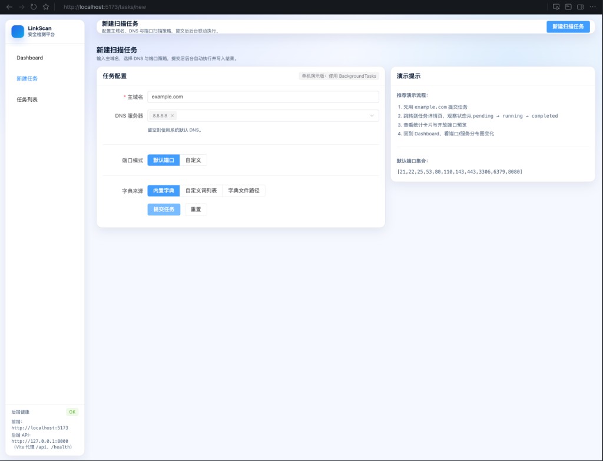Viewport: 603px width, 461px height.
Task: Remove the 8.8.8.8 DNS tag
Action: pyautogui.click(x=173, y=116)
